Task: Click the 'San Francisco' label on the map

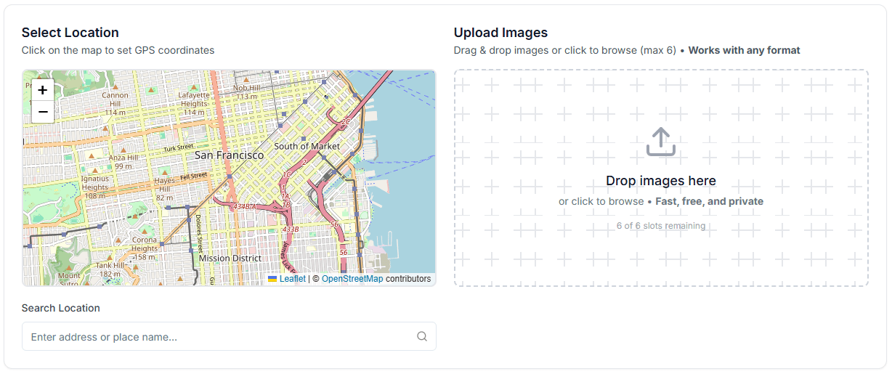Action: pos(230,155)
